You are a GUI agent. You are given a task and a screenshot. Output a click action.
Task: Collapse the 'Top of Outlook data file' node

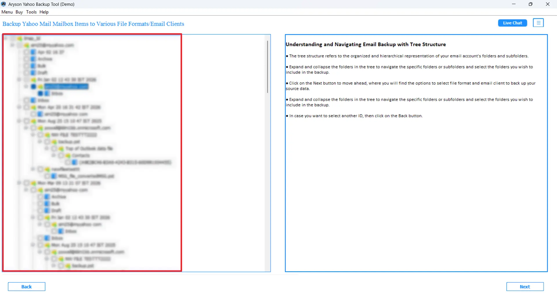coord(47,149)
